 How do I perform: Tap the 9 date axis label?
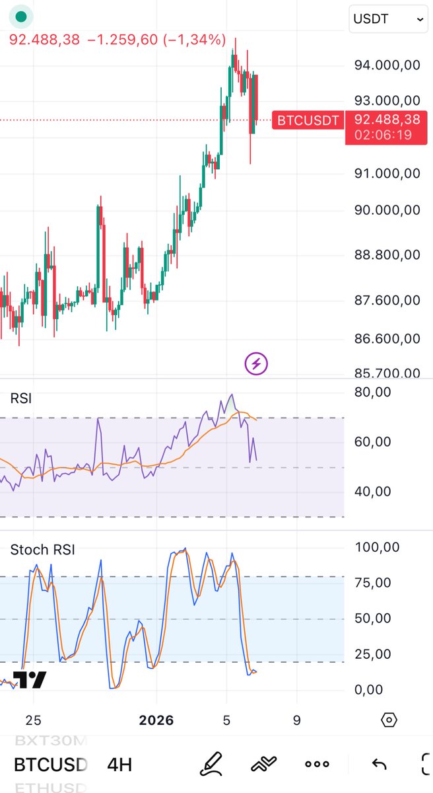click(296, 720)
